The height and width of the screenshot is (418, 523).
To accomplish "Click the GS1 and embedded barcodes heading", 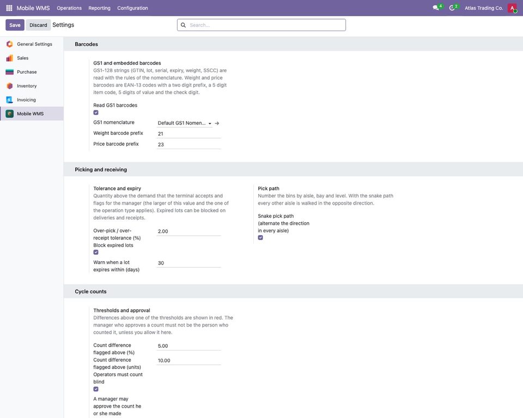I will [x=127, y=63].
